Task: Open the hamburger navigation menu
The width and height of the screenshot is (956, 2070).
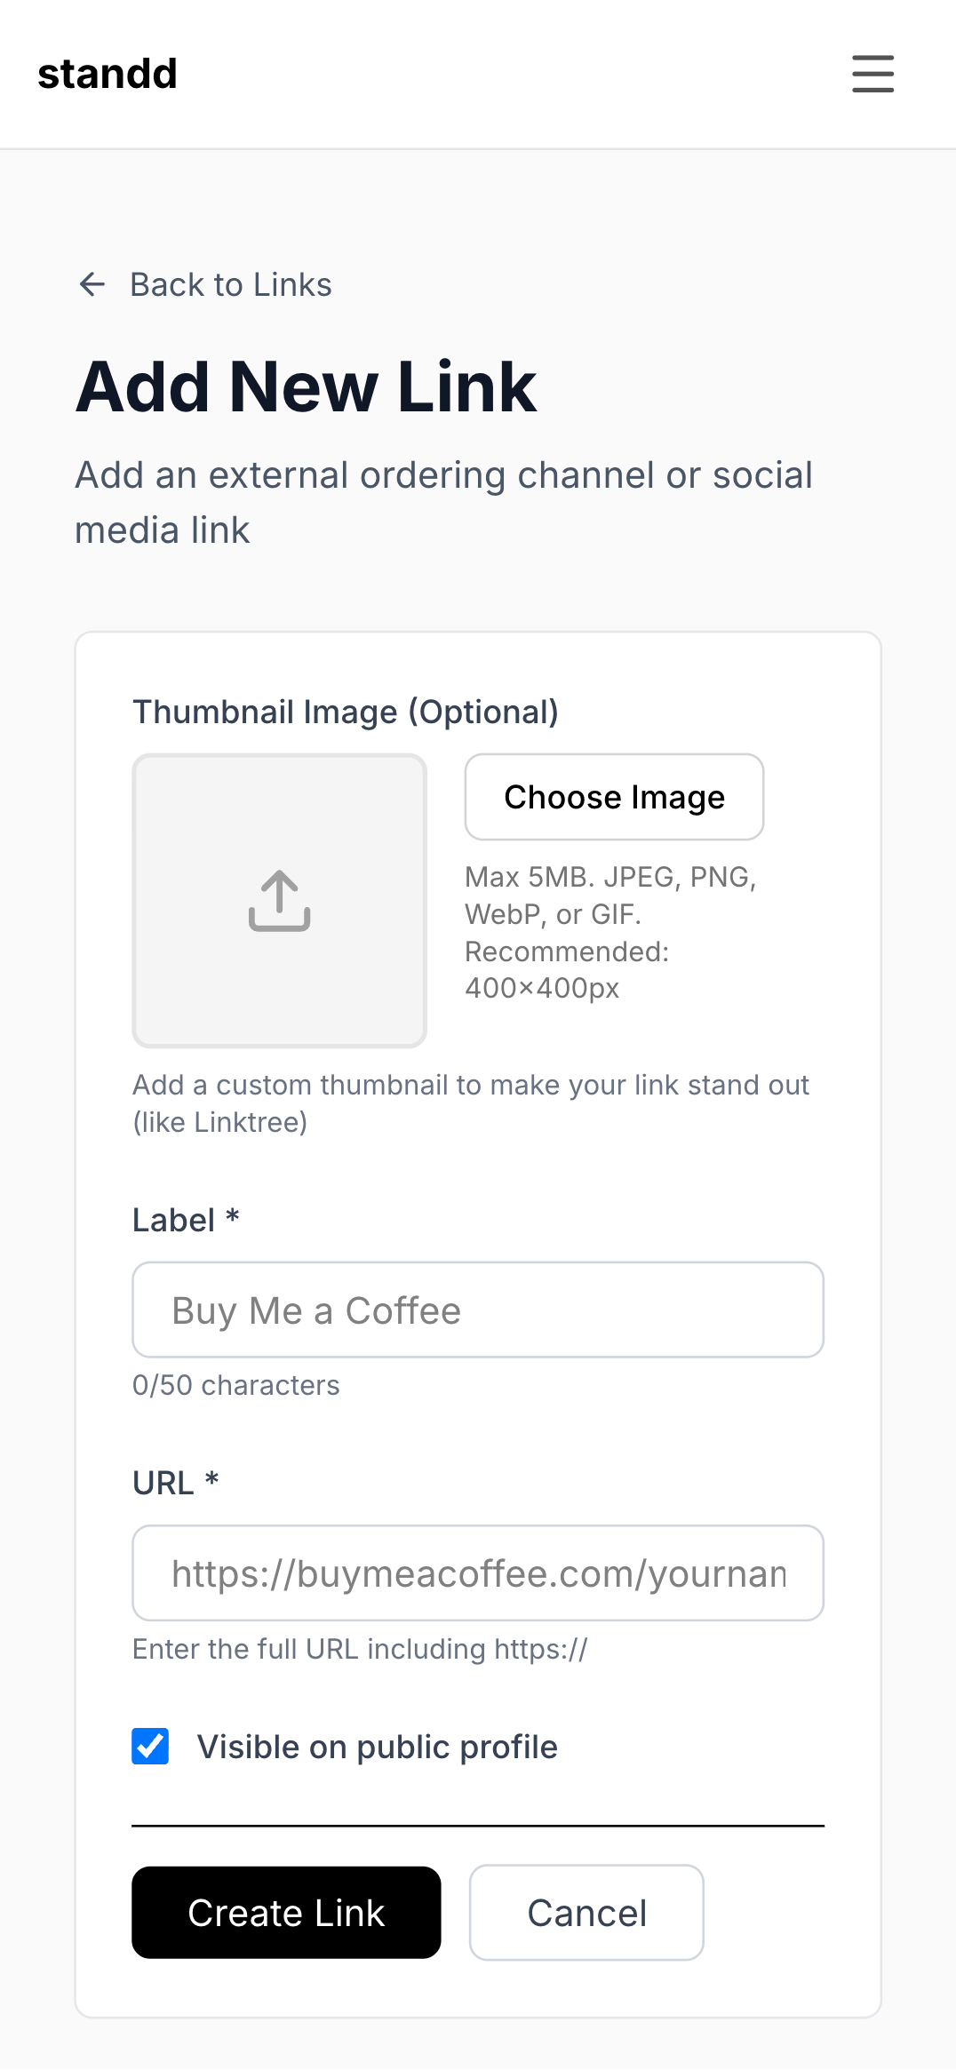Action: pyautogui.click(x=872, y=75)
